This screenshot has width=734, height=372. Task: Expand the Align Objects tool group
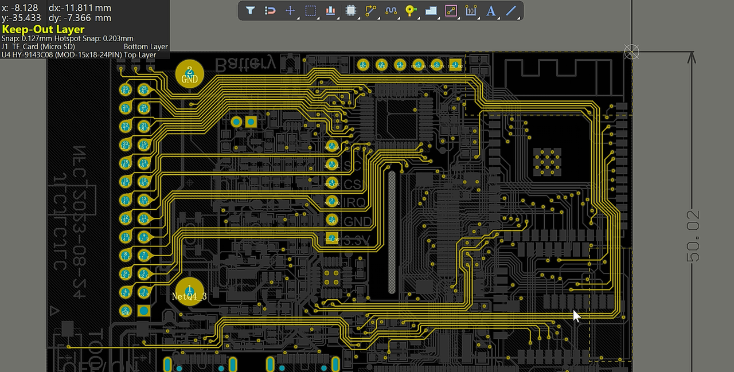pos(330,10)
